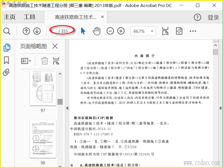Click the thumbnail panel page layout icon

(x=56, y=61)
